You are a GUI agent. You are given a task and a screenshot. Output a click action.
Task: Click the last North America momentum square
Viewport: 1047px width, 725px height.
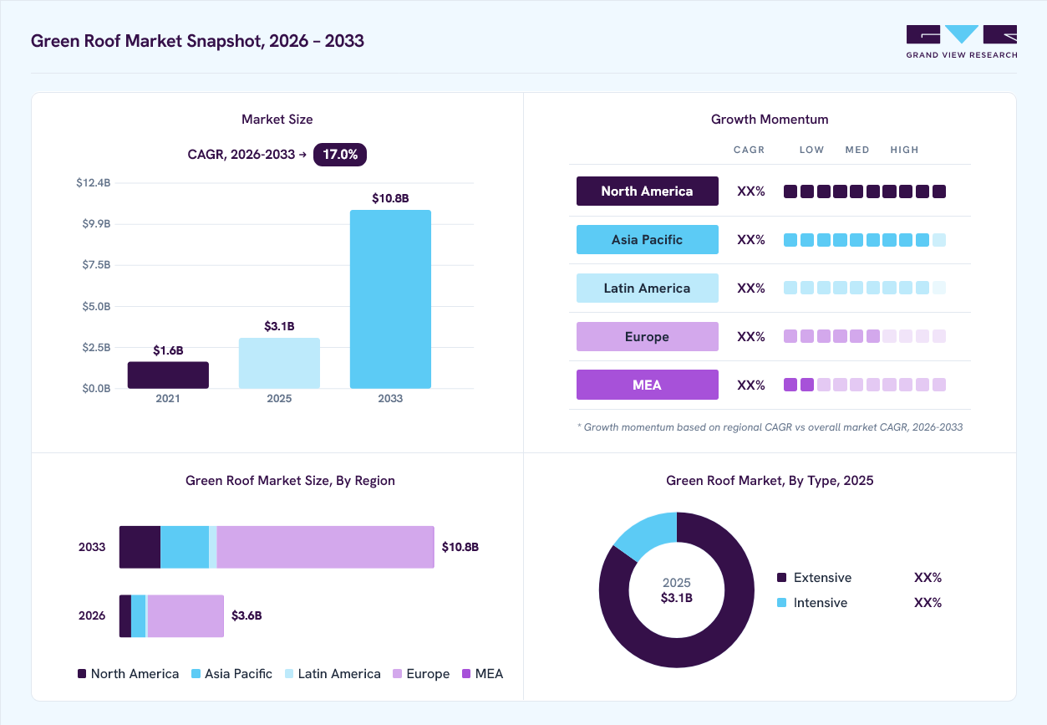[x=939, y=191]
